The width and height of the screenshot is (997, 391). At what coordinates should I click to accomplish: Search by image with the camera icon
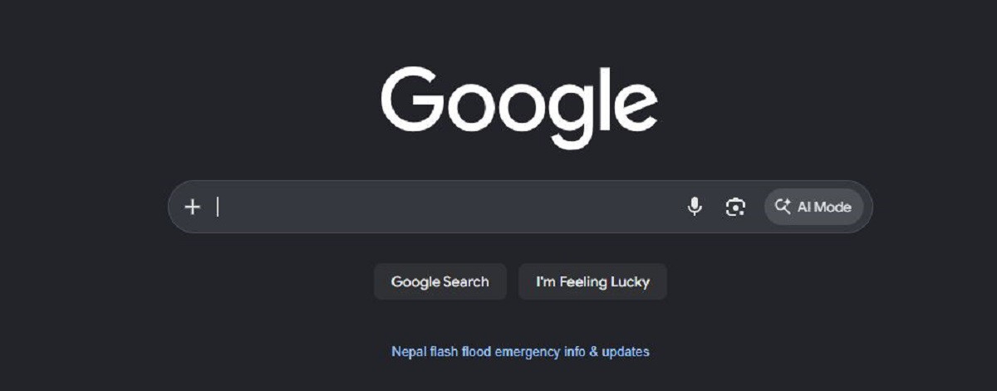point(735,207)
